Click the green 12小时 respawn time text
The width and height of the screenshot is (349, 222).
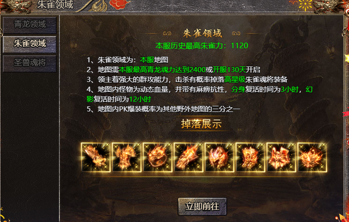[140, 99]
